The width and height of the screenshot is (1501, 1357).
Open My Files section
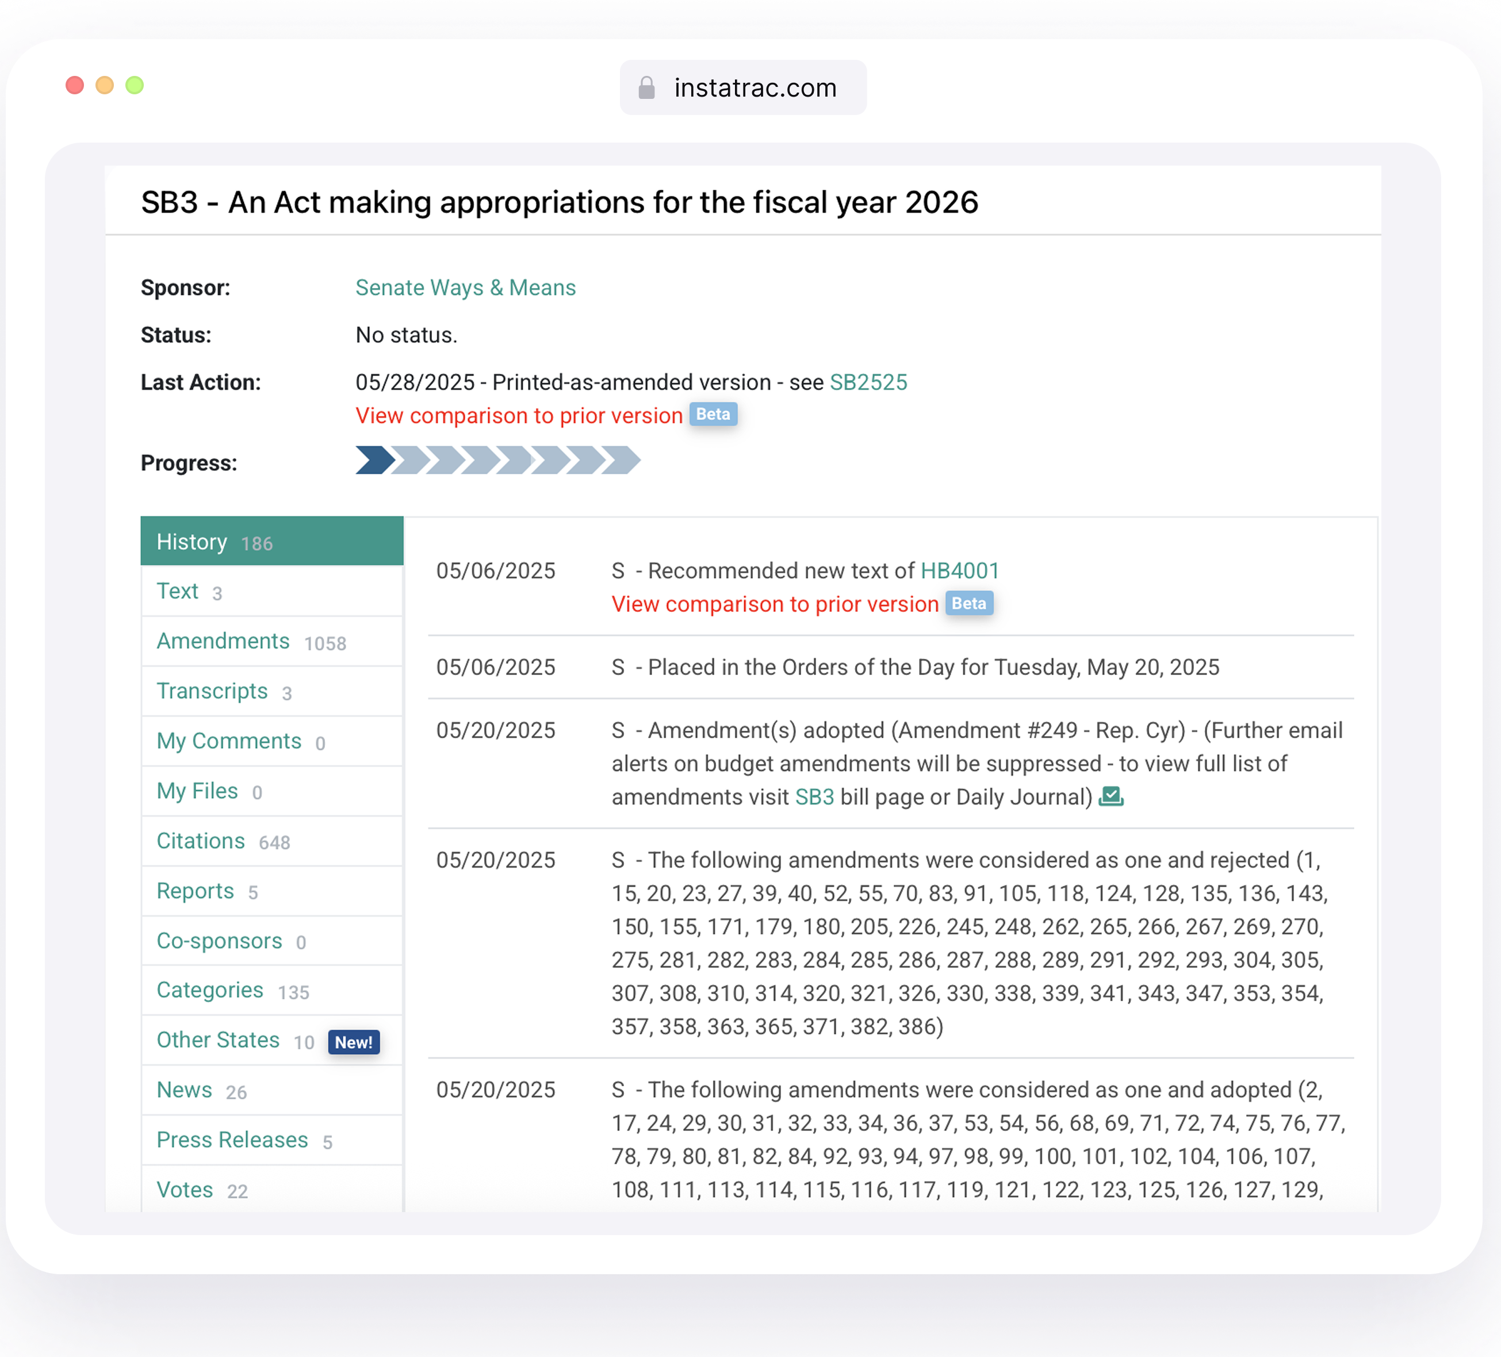coord(272,791)
